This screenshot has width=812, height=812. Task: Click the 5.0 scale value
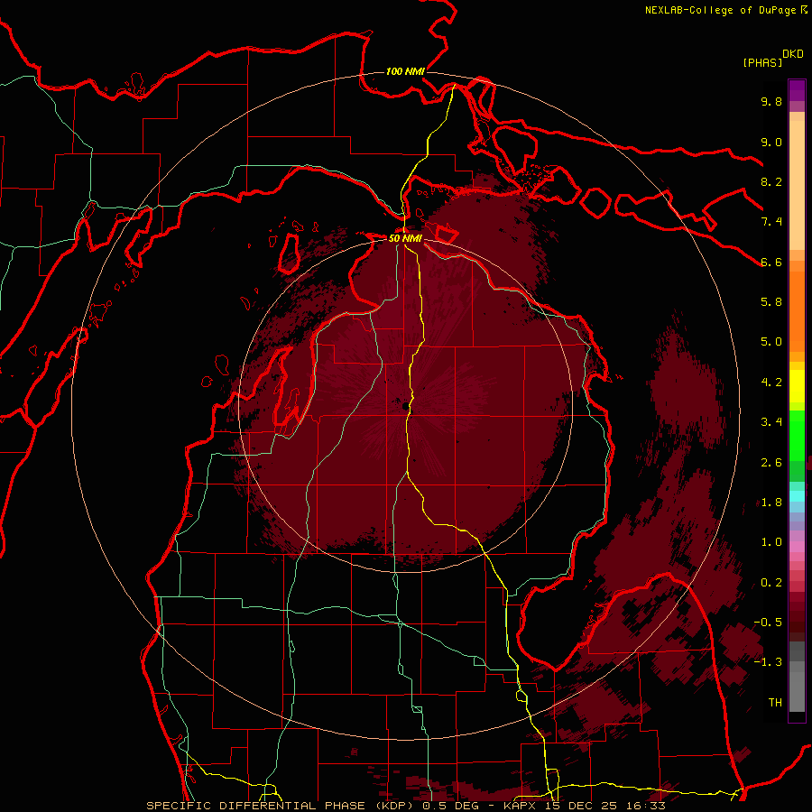(771, 342)
